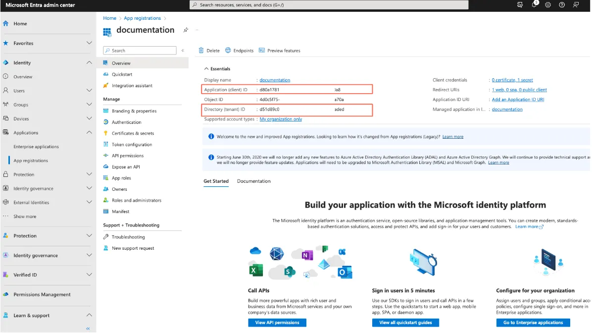Click the Directory (tenant) ID value
The image size is (592, 336).
click(301, 110)
